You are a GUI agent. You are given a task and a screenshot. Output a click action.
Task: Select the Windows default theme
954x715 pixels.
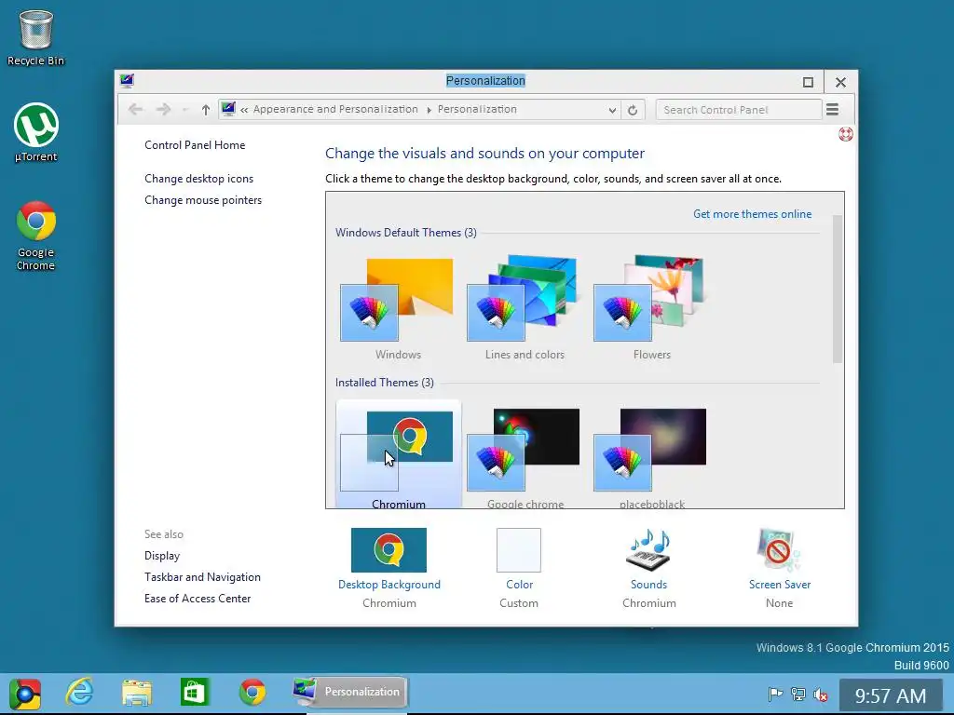(398, 307)
